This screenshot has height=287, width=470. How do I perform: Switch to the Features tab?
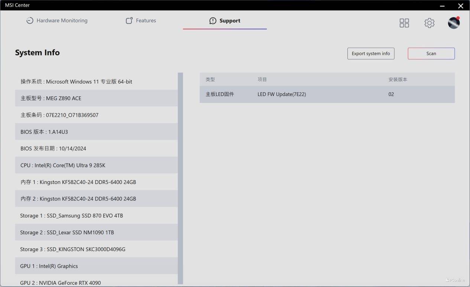click(146, 21)
